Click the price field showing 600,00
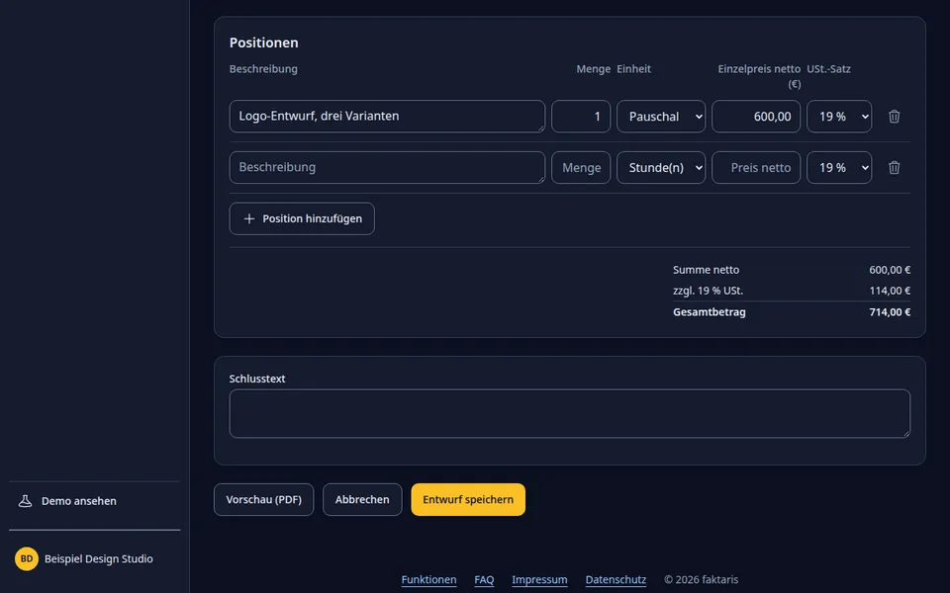The image size is (950, 593). click(755, 117)
